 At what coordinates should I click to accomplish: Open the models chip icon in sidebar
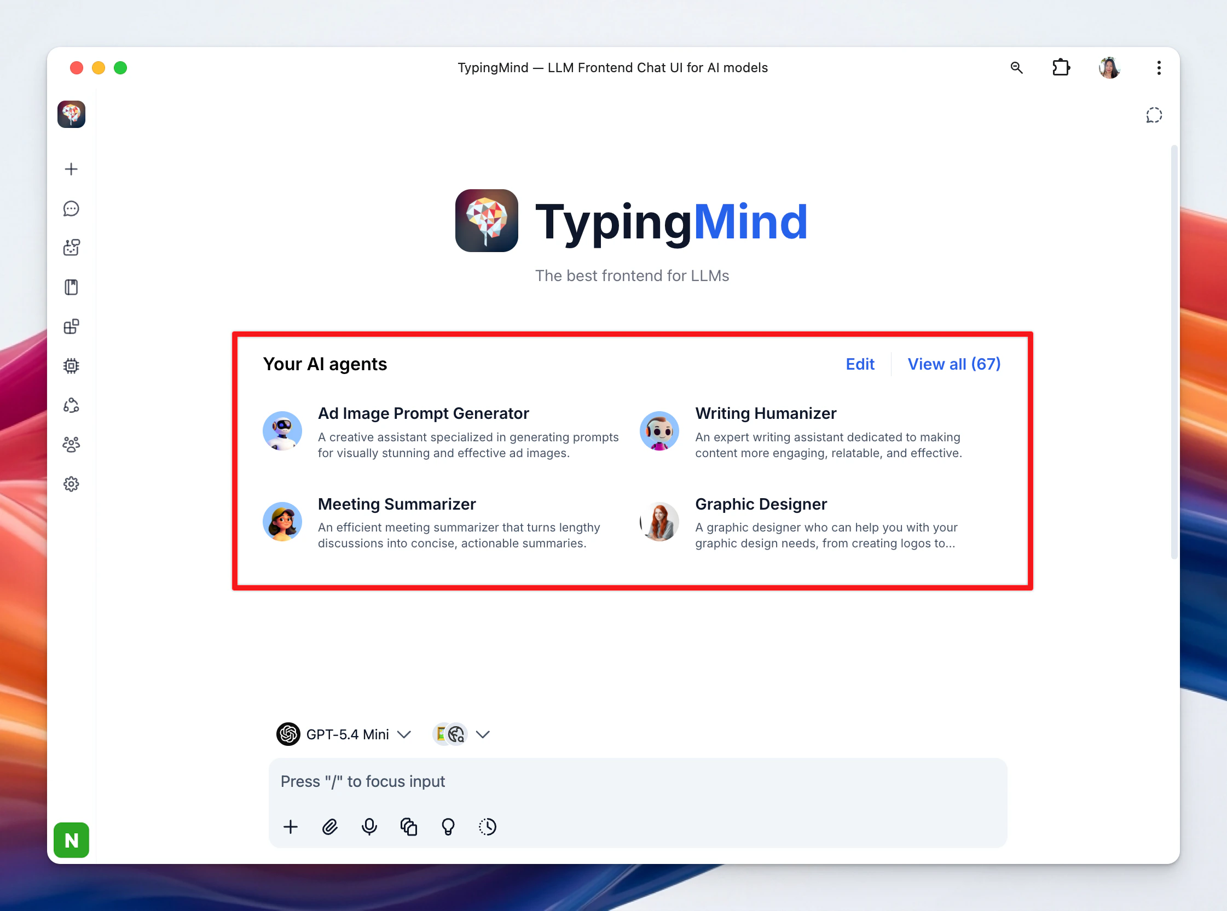[71, 366]
